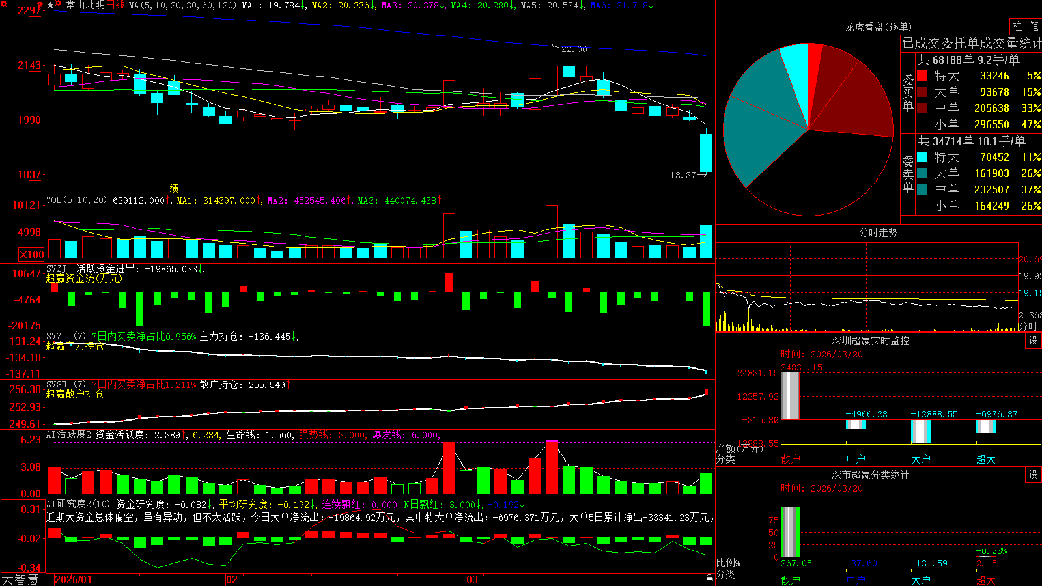Viewport: 1042px width, 586px height.
Task: Click the 爆发线 6.000 label
Action: point(406,435)
